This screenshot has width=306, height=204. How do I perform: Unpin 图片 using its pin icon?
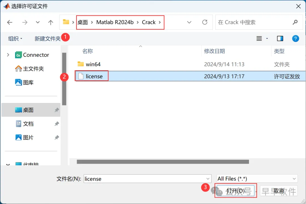point(57,138)
